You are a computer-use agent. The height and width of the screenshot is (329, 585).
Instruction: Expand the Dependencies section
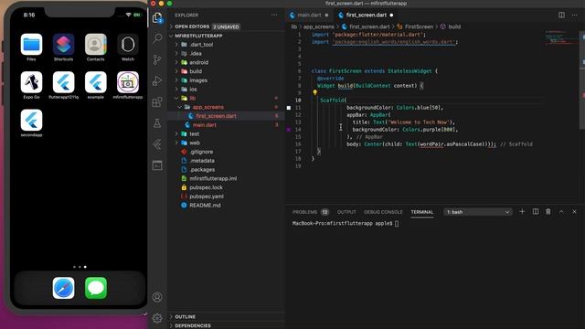pos(226,325)
